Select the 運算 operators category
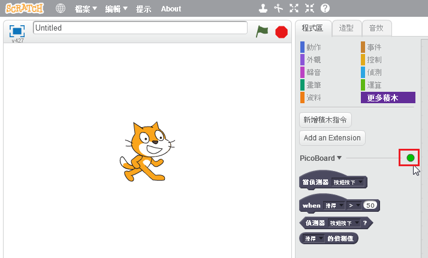Viewport: 428px width, 258px height. tap(374, 85)
